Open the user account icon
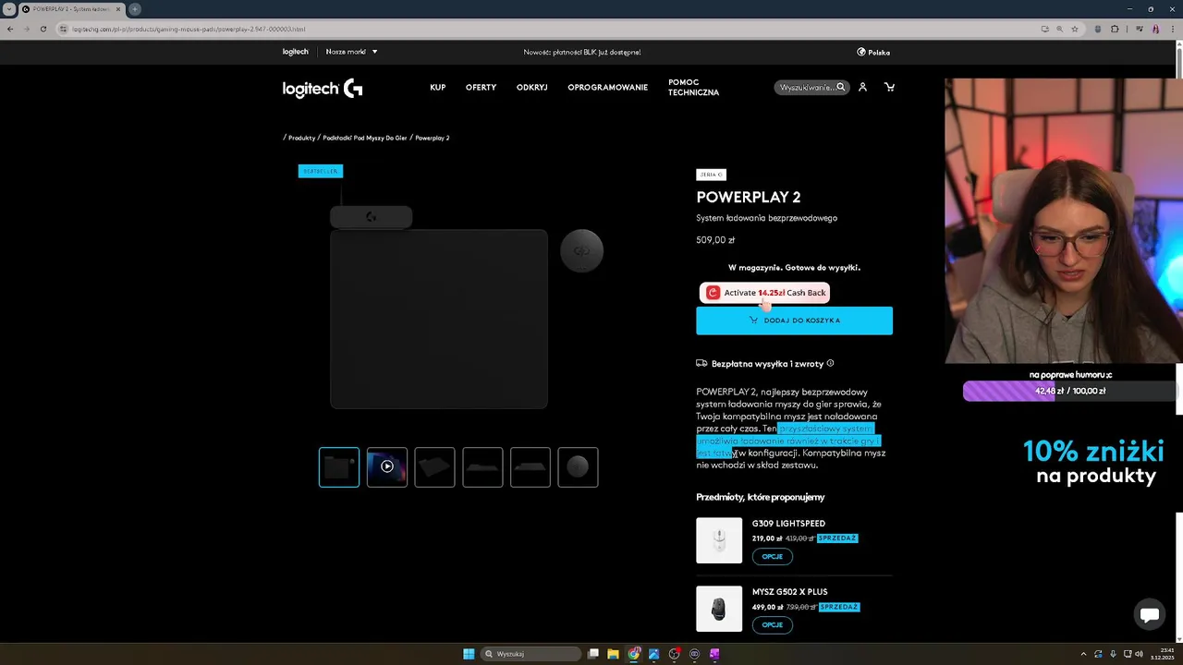Screen dimensions: 1183x665 click(x=862, y=87)
